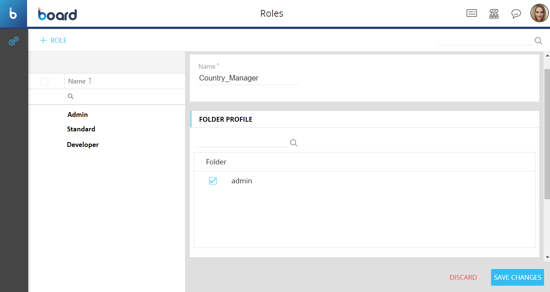The image size is (550, 292).
Task: Click Discard to cancel the edits
Action: (x=463, y=278)
